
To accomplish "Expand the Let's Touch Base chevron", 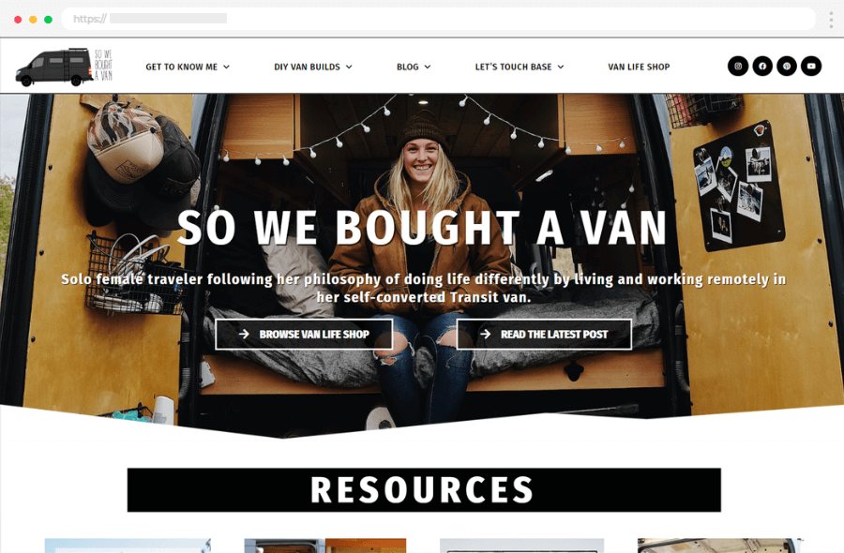I will [561, 67].
